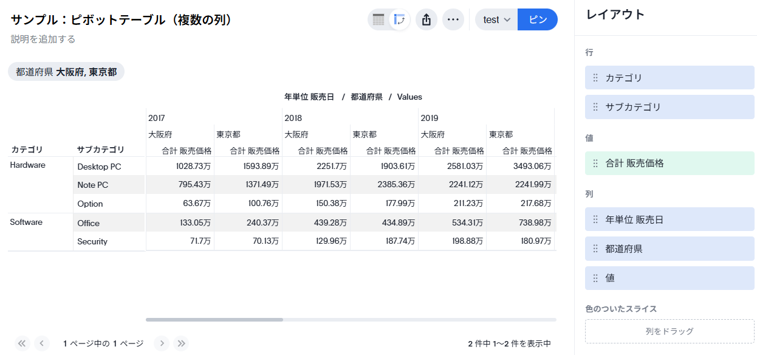The image size is (757, 355).
Task: Go to last page icon
Action: pos(181,343)
